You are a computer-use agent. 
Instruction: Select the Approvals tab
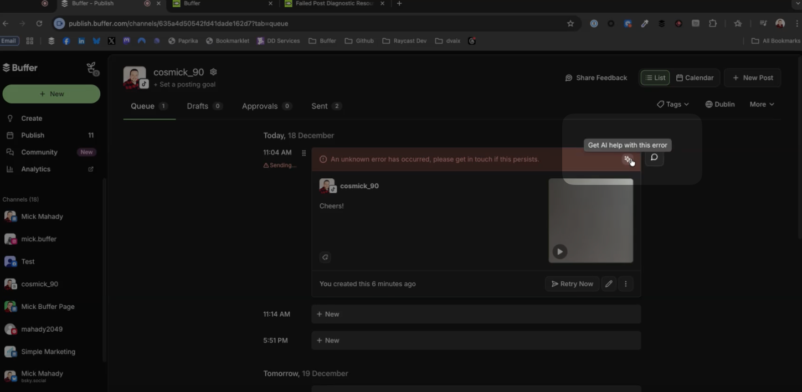267,106
